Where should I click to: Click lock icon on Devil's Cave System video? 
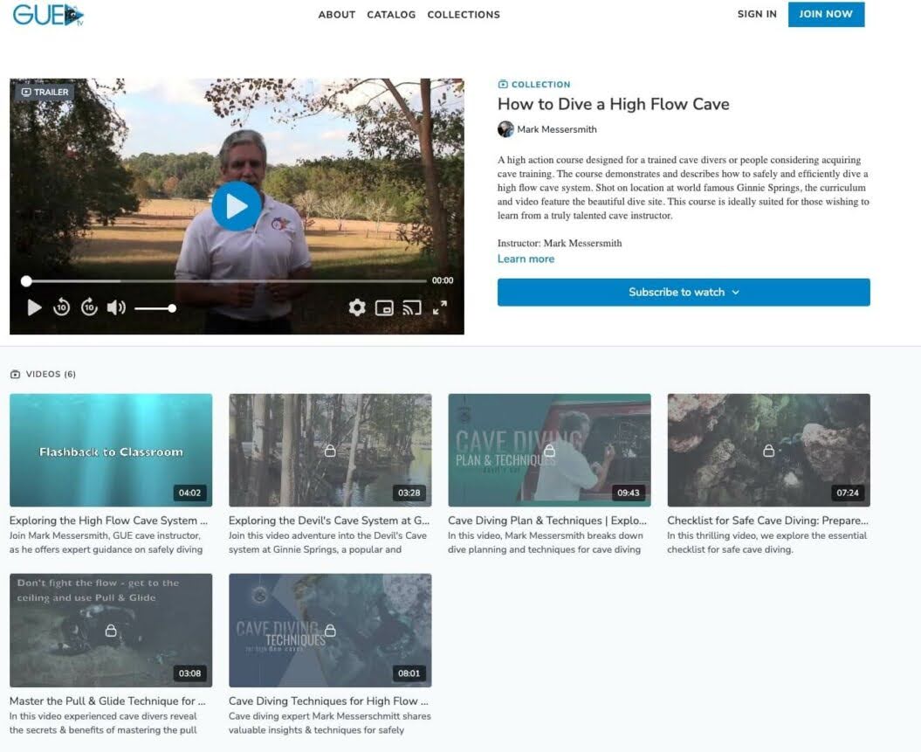coord(330,451)
